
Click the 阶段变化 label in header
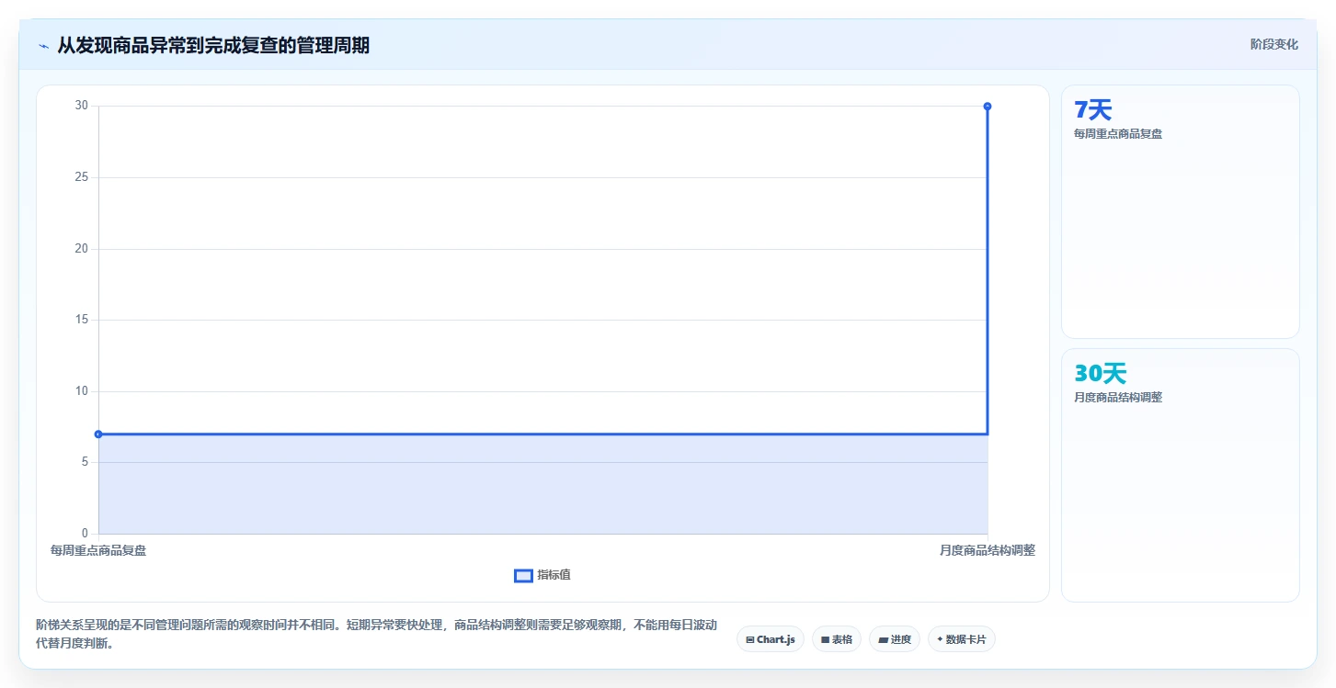pyautogui.click(x=1274, y=44)
